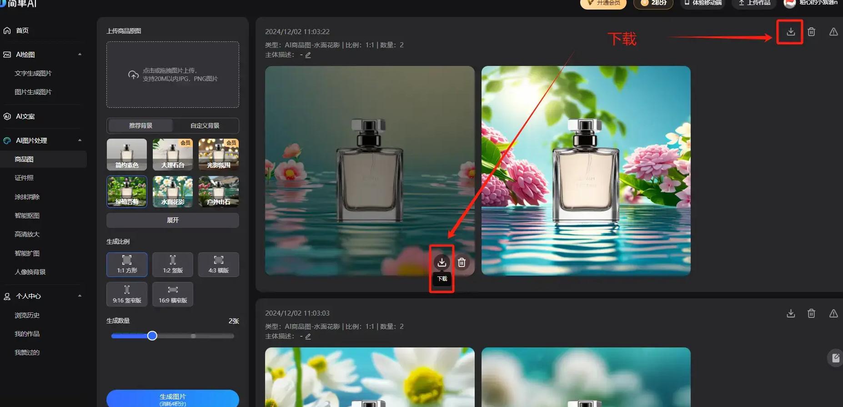The image size is (843, 407).
Task: Click 体验移动端 button
Action: point(703,3)
